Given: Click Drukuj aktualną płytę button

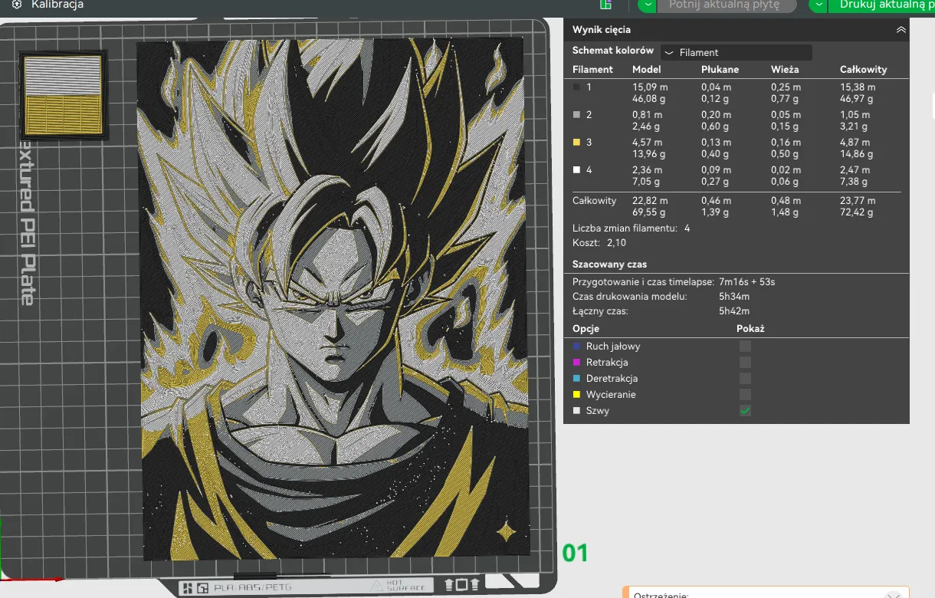Looking at the screenshot, I should [x=882, y=5].
